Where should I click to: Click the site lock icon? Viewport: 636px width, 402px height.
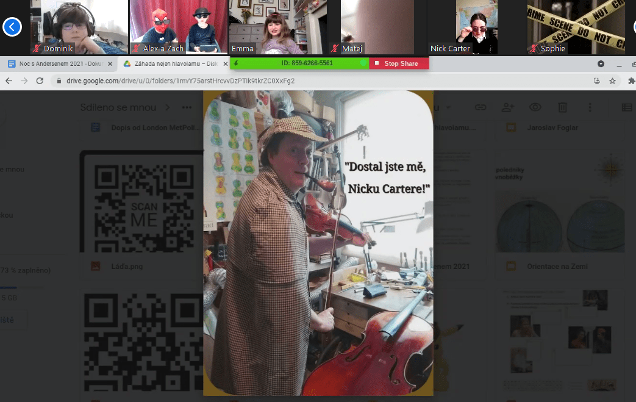59,81
